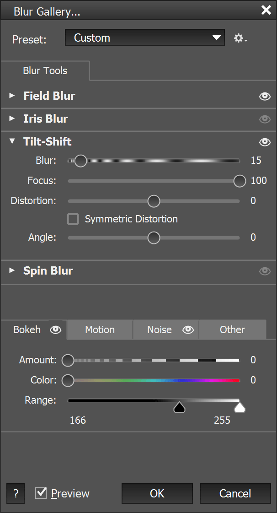Screen dimensions: 277x513
Task: Expand the Iris Blur section
Action: [x=12, y=119]
